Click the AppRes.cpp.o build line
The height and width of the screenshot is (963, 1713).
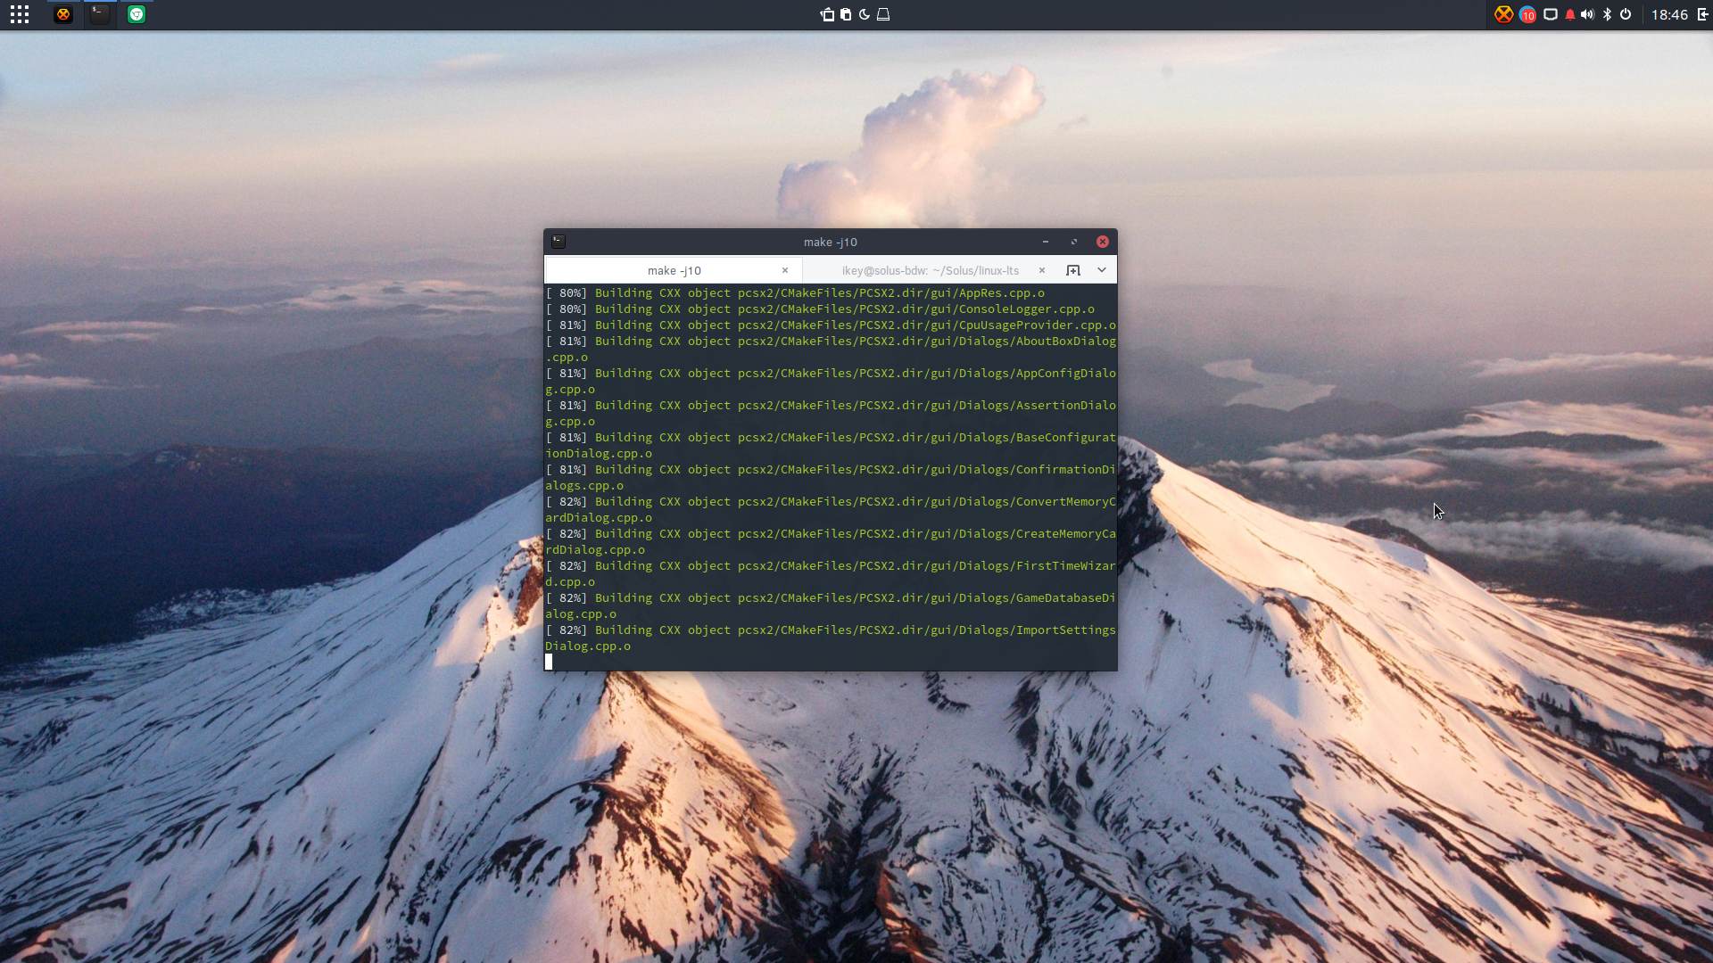point(795,292)
